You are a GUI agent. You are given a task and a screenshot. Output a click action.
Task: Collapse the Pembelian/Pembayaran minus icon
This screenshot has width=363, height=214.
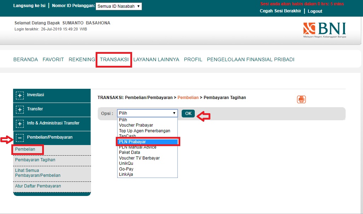point(20,138)
